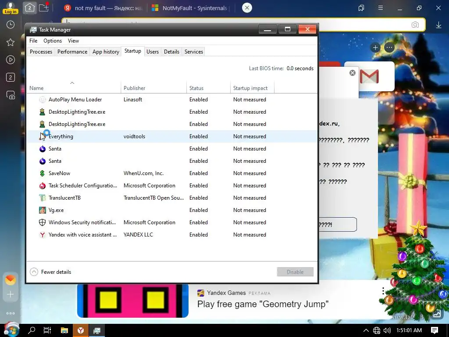Dismiss the popup with the circled X near Gmail
The height and width of the screenshot is (337, 449).
(x=353, y=73)
